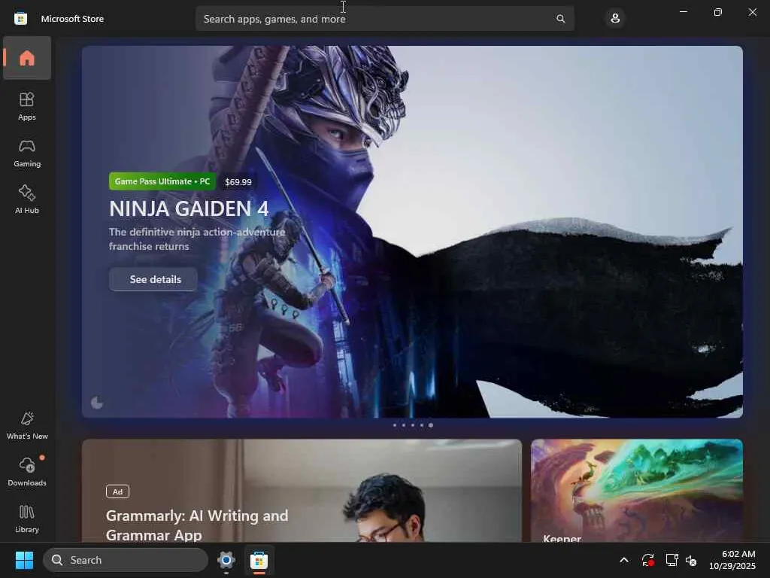The width and height of the screenshot is (770, 578).
Task: Open the Grammarly ad card
Action: (302, 491)
